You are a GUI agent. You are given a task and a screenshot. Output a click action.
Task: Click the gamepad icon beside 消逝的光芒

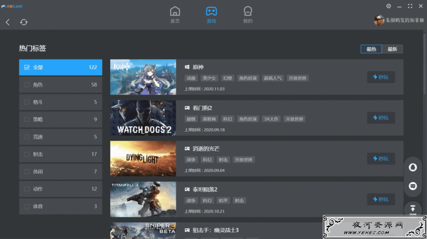[187, 149]
